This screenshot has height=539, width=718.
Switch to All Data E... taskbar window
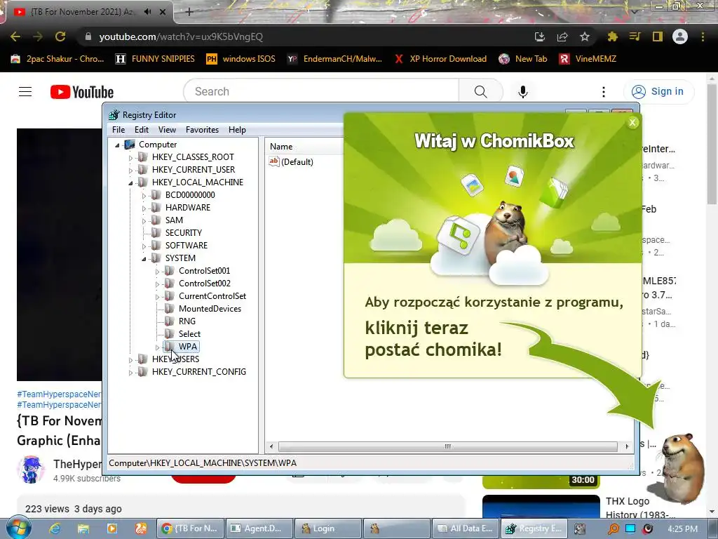tap(466, 528)
